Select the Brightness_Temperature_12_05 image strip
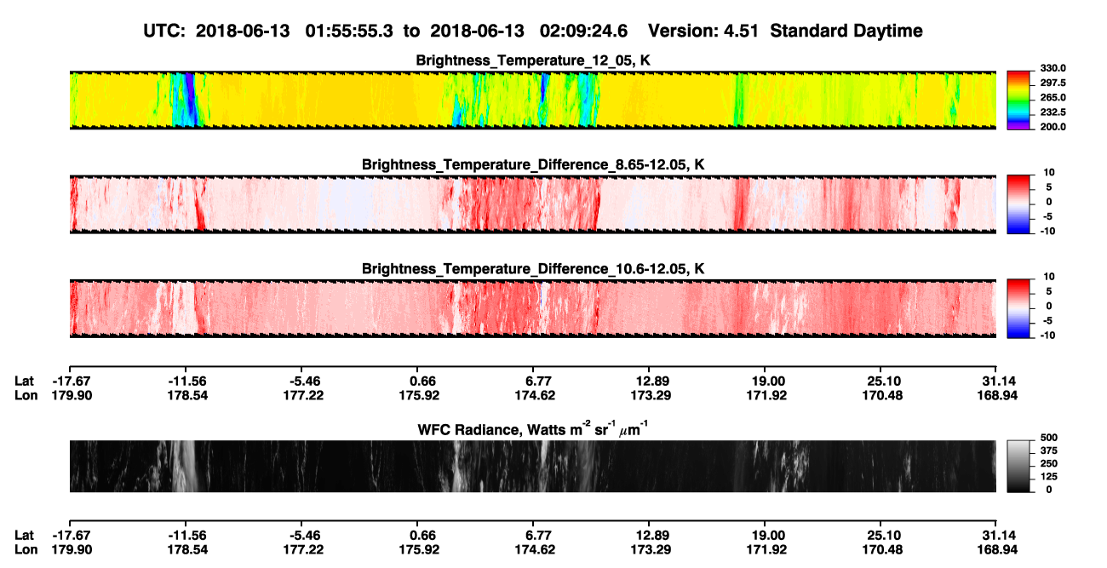This screenshot has height=568, width=1107. click(x=532, y=100)
